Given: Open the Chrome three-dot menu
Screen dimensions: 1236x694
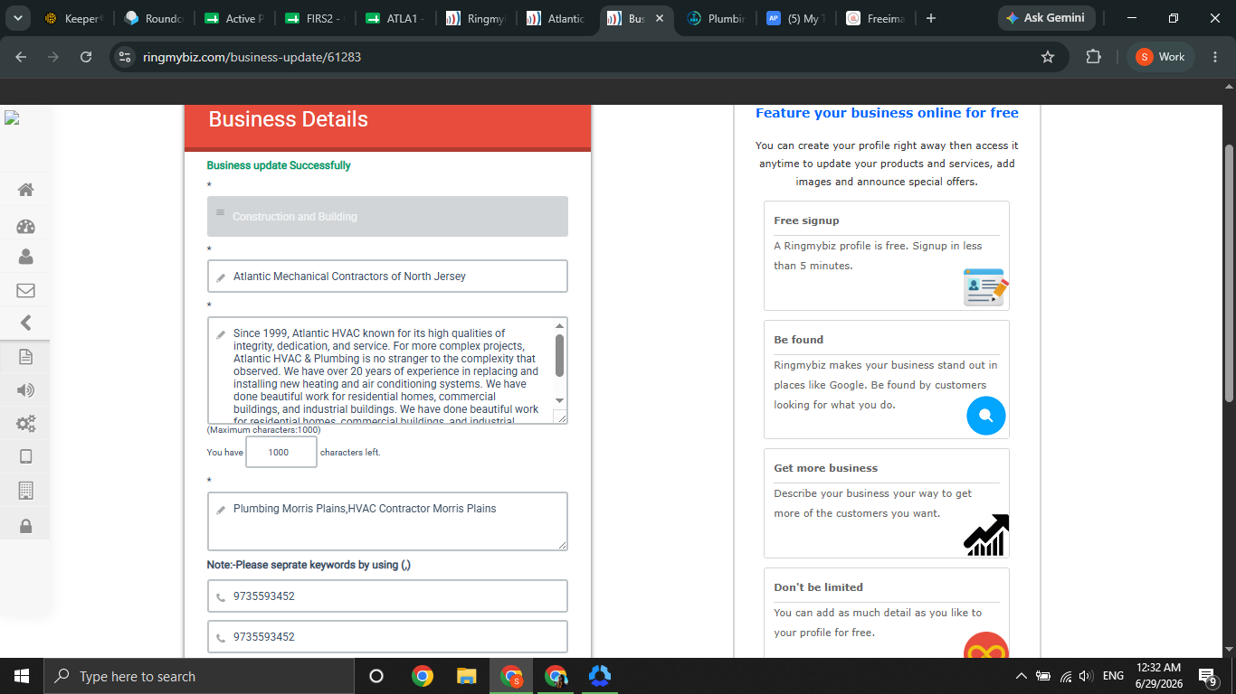Looking at the screenshot, I should 1214,57.
